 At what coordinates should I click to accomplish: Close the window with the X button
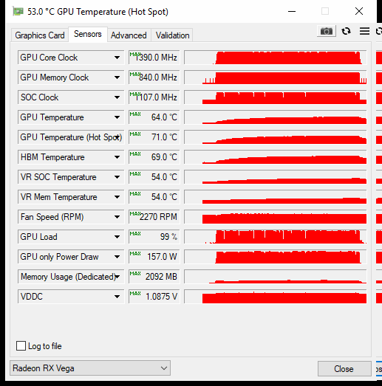[x=359, y=11]
